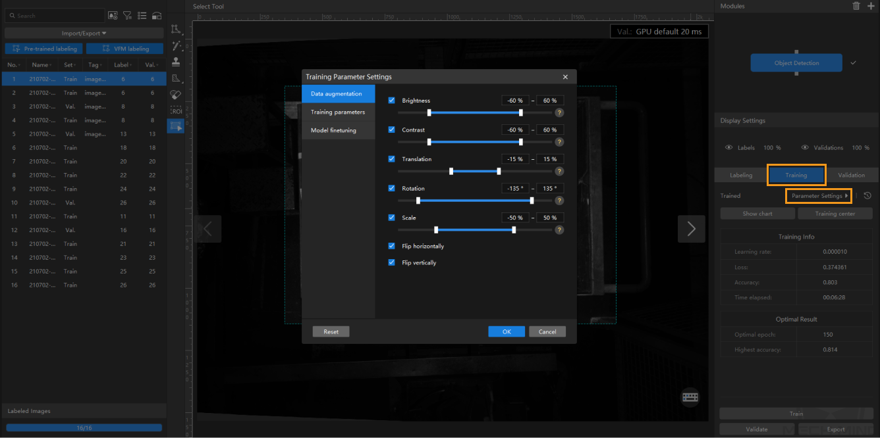Switch to the Training parameters tab

[338, 112]
